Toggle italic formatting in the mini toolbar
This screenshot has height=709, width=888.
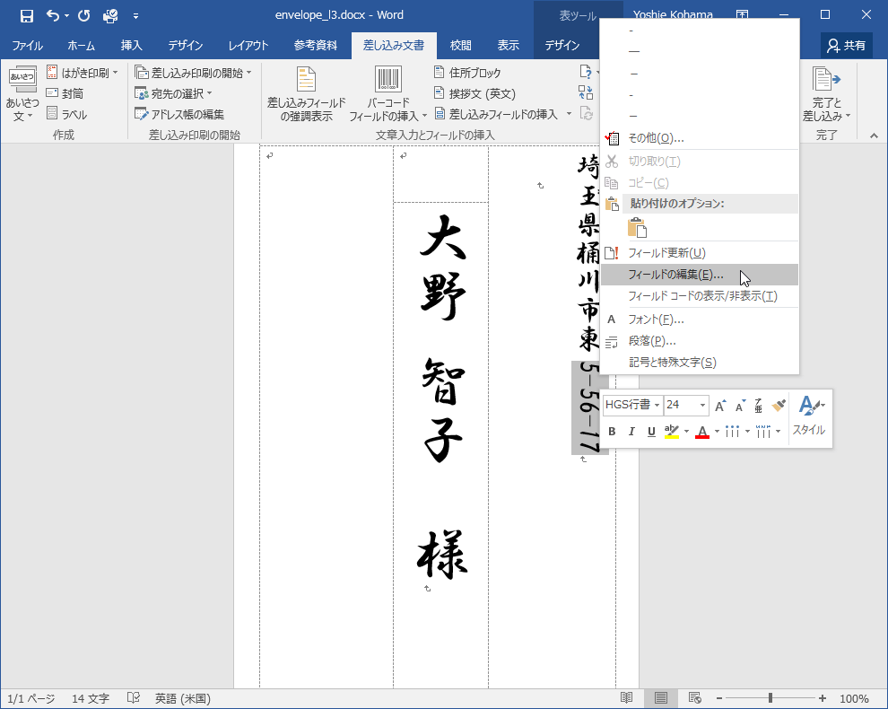point(631,432)
